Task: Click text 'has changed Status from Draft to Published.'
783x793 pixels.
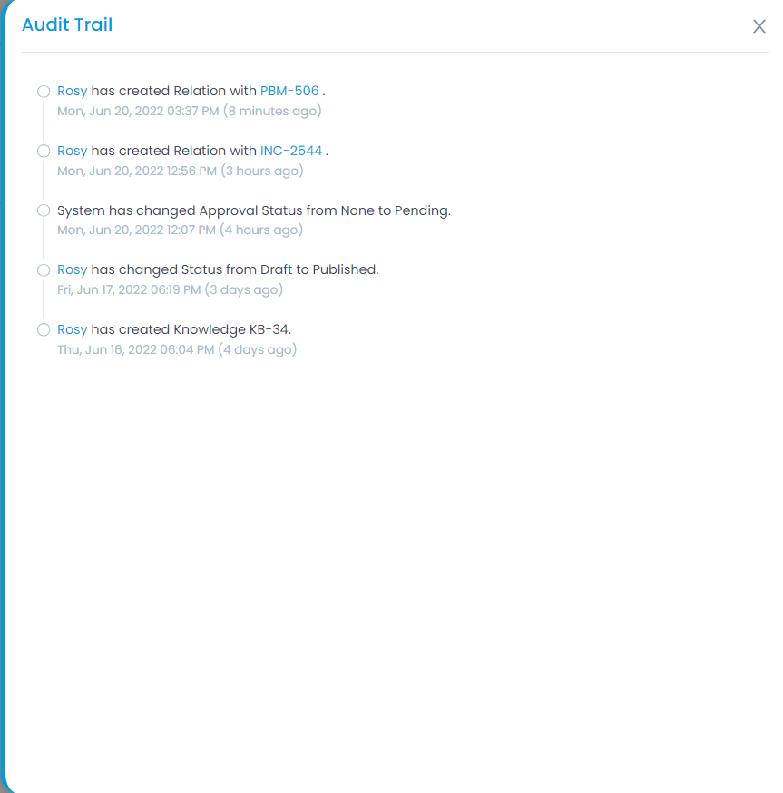Action: 235,269
